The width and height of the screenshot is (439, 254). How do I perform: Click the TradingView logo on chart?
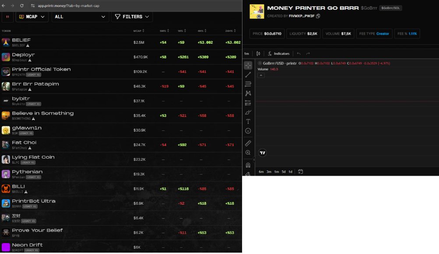click(x=262, y=153)
